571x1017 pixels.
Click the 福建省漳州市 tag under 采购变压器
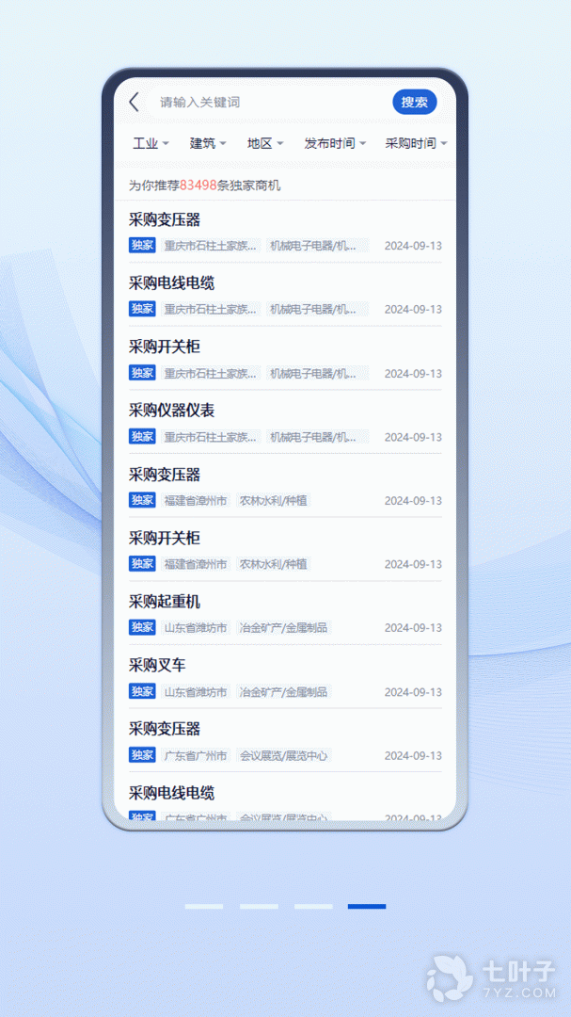pos(196,500)
